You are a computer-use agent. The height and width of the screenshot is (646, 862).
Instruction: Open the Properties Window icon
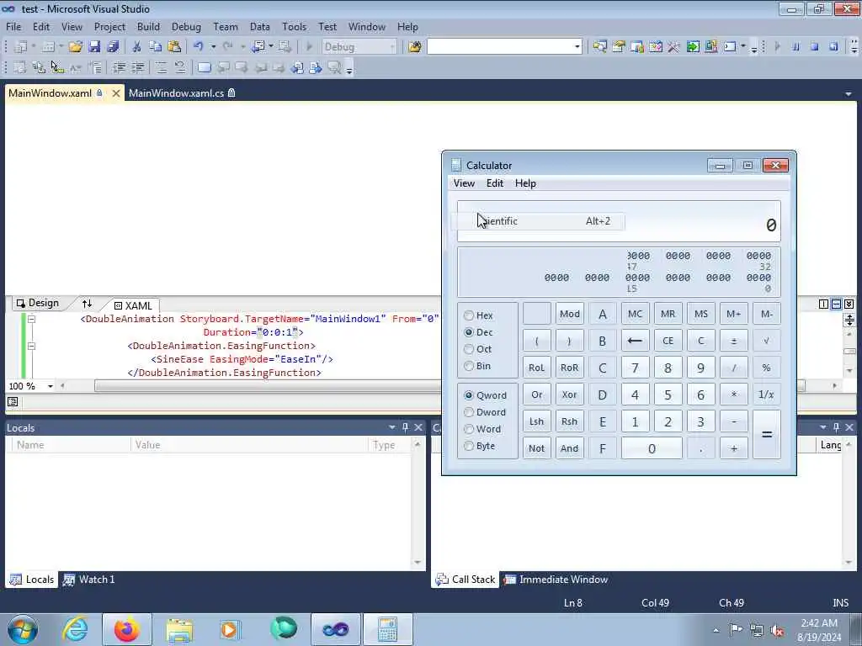619,47
